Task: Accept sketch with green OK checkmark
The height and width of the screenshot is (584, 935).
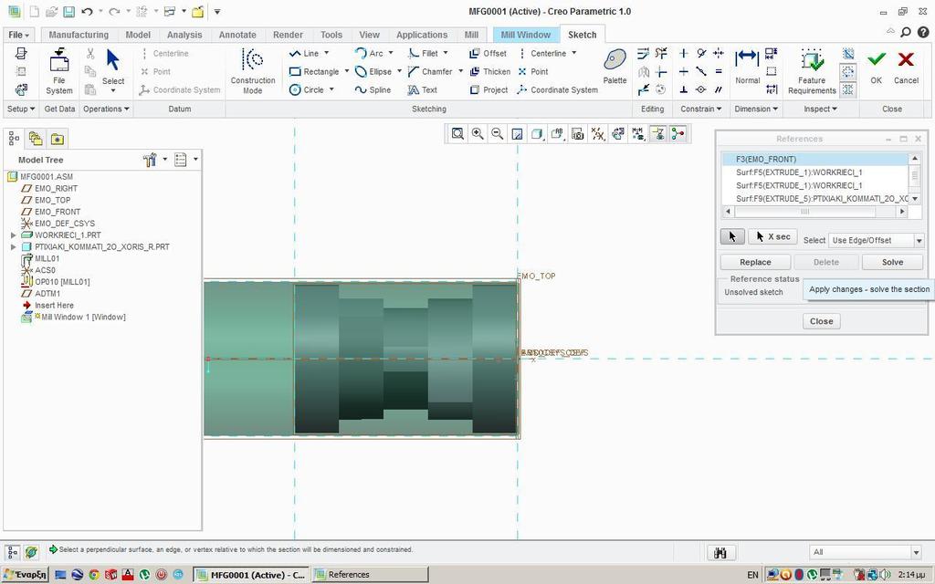Action: point(876,68)
